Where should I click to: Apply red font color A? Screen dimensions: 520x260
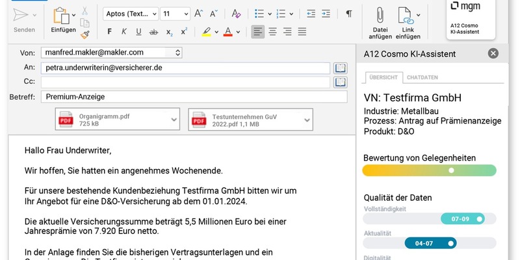[x=228, y=32]
